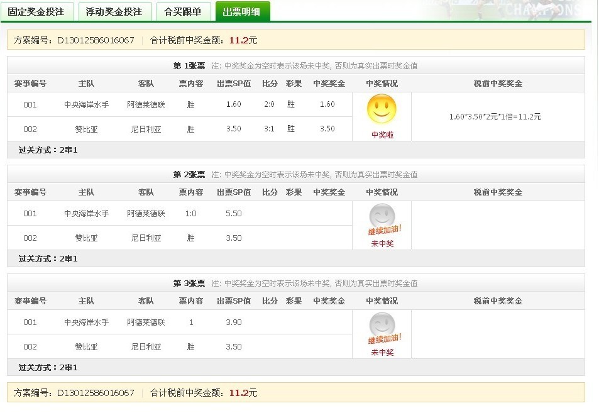Screen dimensions: 599x413
Task: Click the yellow smiley winning icon
Action: (x=382, y=109)
